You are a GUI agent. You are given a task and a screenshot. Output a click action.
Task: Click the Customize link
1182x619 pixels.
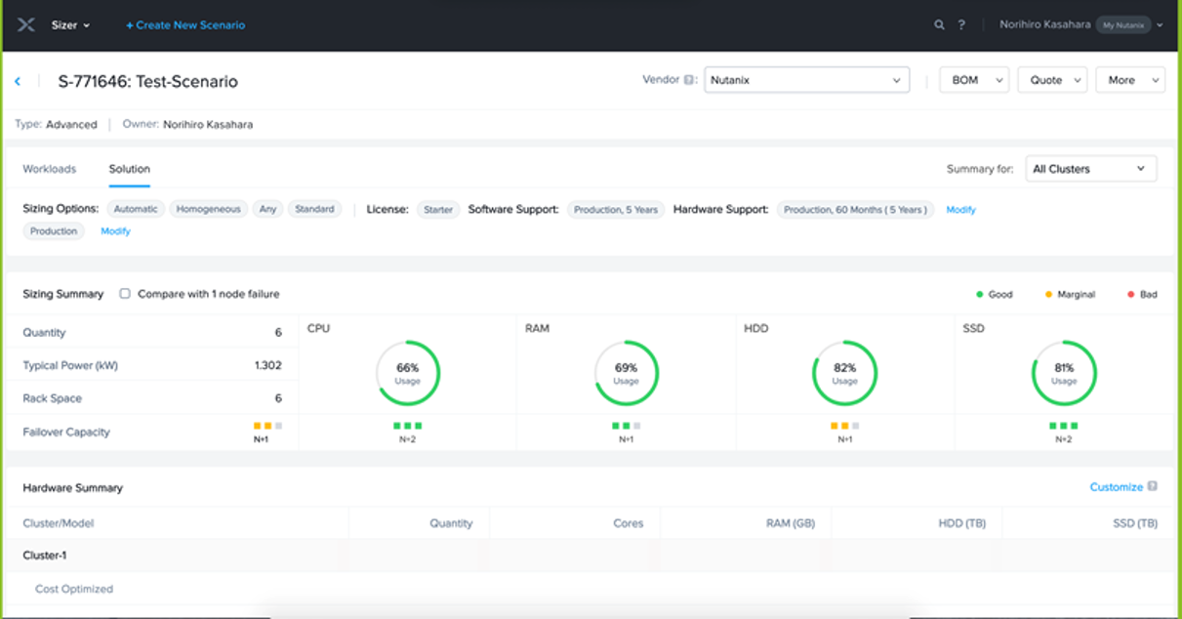(1116, 487)
